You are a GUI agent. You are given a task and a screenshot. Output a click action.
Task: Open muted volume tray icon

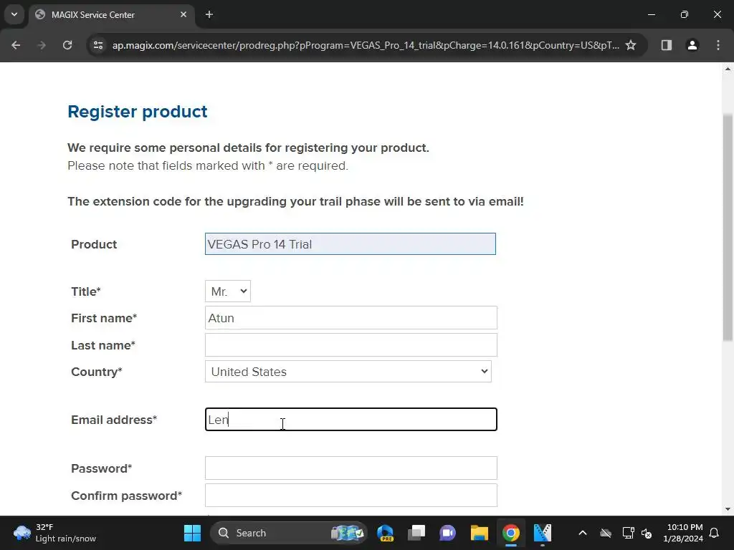pyautogui.click(x=647, y=533)
